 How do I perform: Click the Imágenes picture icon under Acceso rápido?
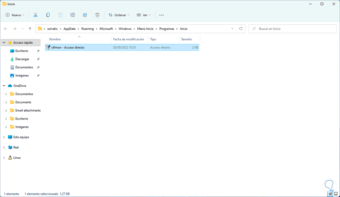coord(12,75)
